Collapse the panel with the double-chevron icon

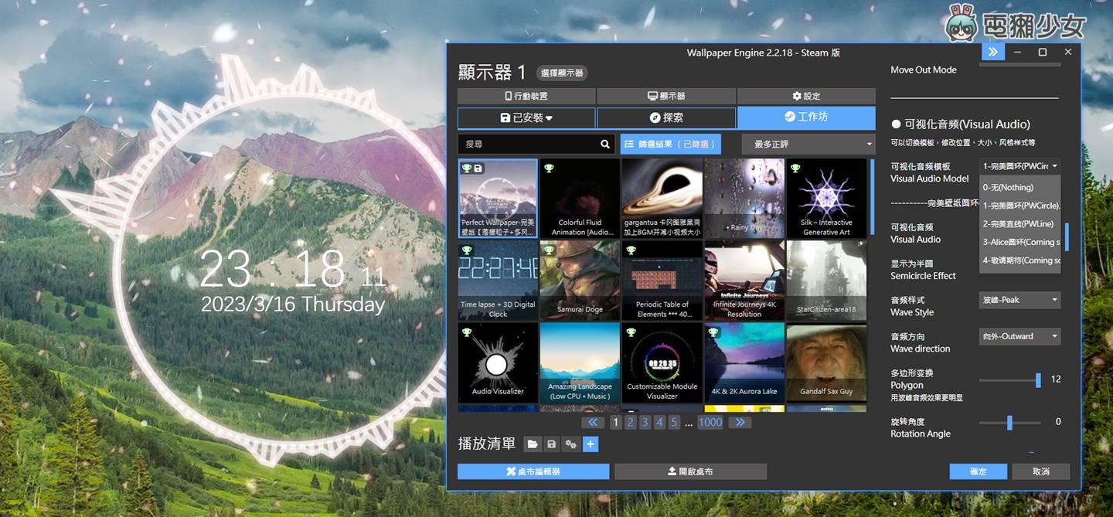tap(992, 52)
